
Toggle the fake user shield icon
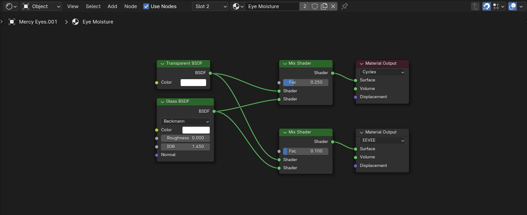pyautogui.click(x=315, y=6)
